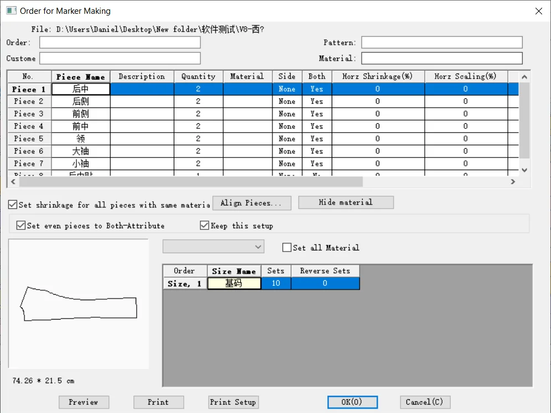Click the app icon in title bar
Image resolution: width=551 pixels, height=413 pixels.
point(11,11)
